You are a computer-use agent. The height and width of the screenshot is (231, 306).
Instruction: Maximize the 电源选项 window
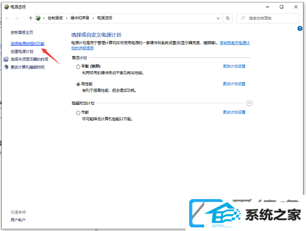pyautogui.click(x=281, y=7)
